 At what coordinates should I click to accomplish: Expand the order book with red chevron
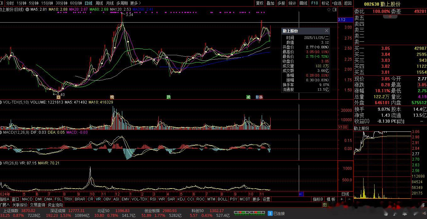coord(390,16)
